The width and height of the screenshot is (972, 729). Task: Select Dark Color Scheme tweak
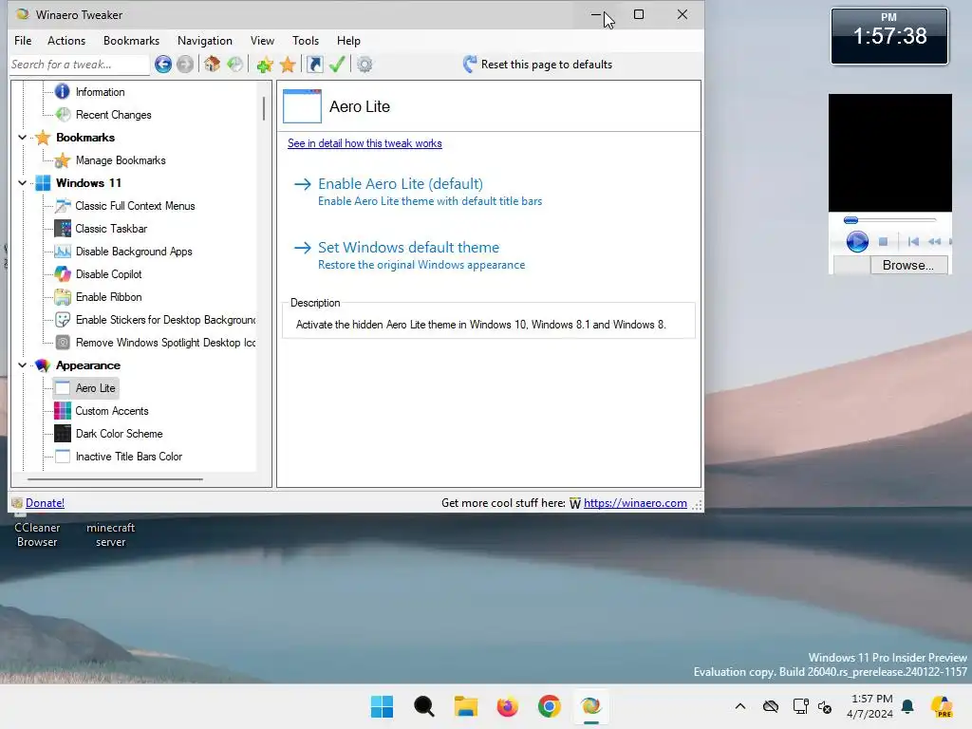point(119,434)
